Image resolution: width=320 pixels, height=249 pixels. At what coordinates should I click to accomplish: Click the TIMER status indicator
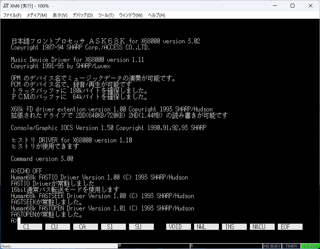click(291, 246)
